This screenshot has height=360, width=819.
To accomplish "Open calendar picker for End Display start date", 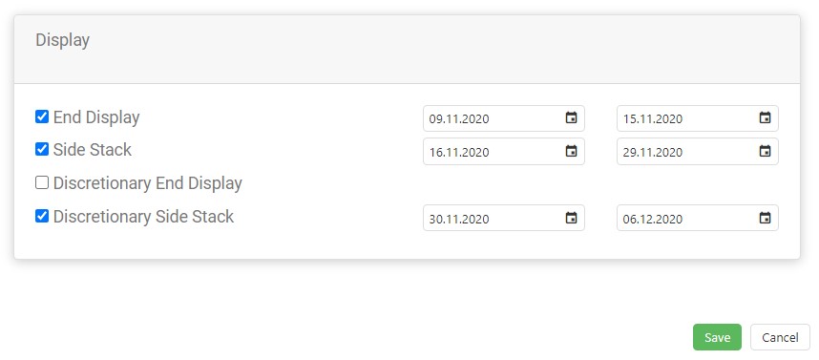I will pyautogui.click(x=572, y=118).
